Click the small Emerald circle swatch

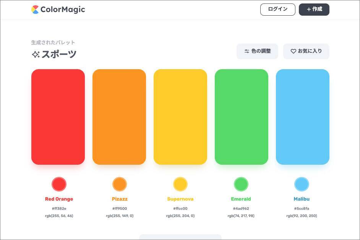(x=241, y=184)
